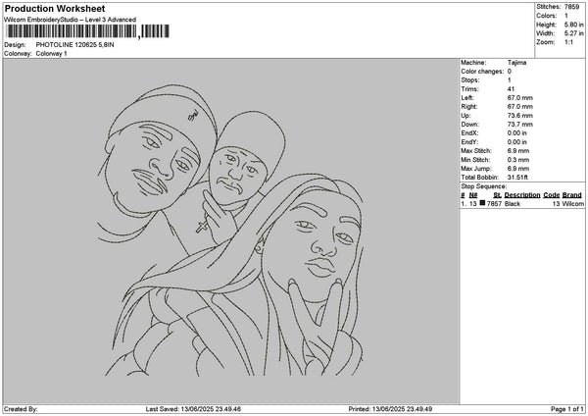Click the 'Page 1 of 1' footer text
Image resolution: width=588 pixels, height=416 pixels.
click(567, 409)
